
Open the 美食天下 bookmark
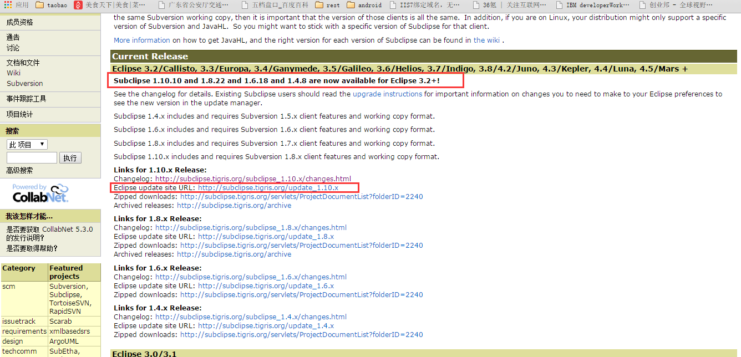(x=110, y=5)
